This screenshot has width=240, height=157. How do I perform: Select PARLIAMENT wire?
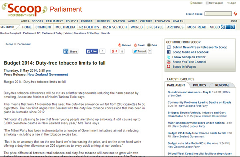point(54,21)
